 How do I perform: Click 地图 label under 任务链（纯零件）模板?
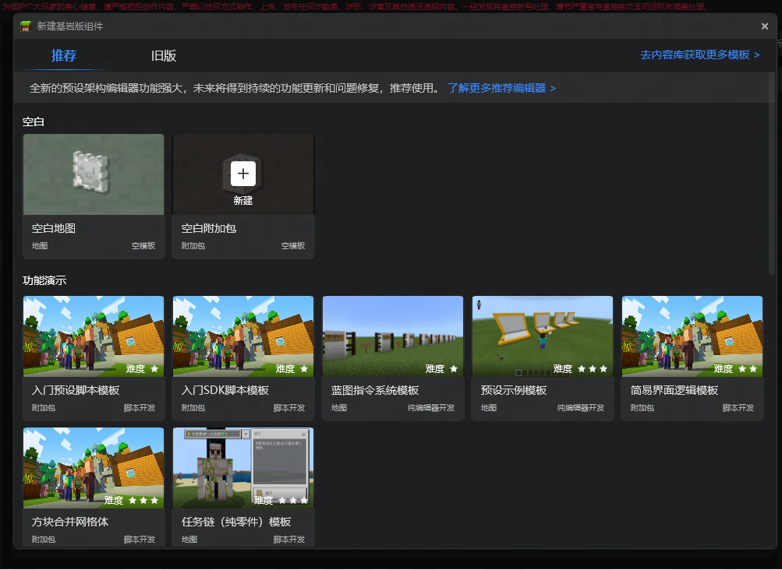coord(189,539)
